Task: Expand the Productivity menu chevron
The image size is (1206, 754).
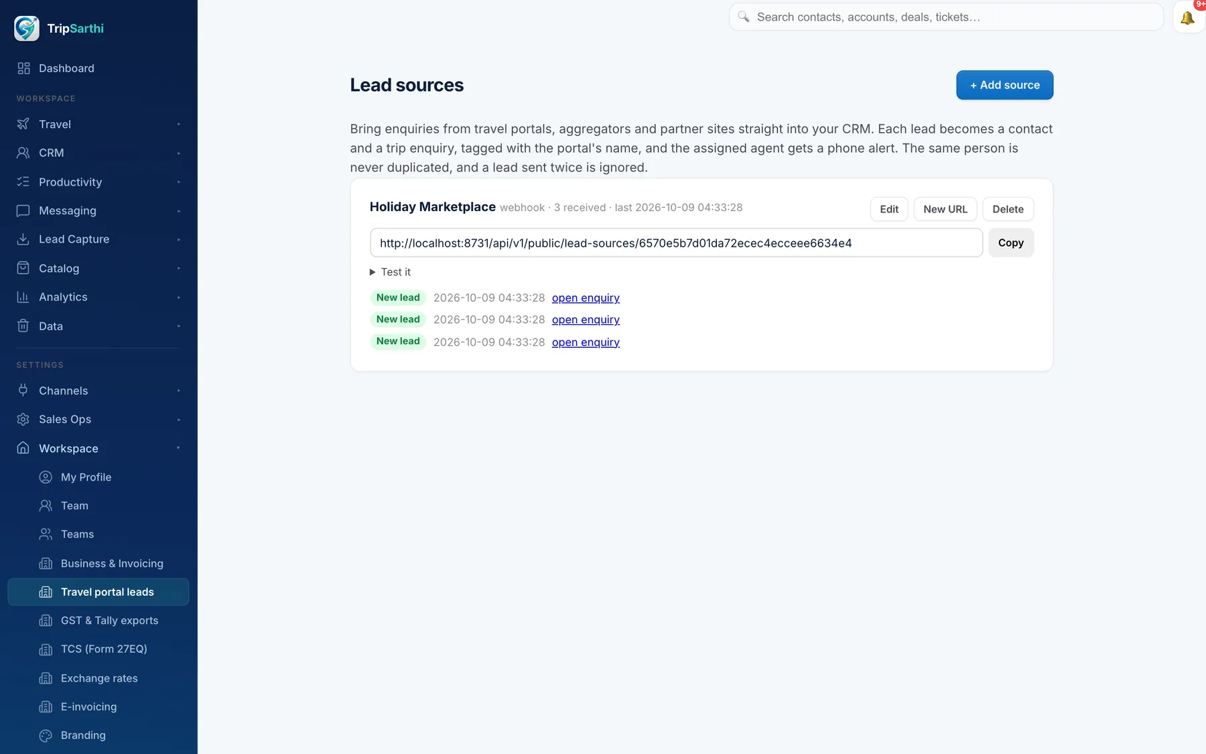Action: (x=179, y=182)
